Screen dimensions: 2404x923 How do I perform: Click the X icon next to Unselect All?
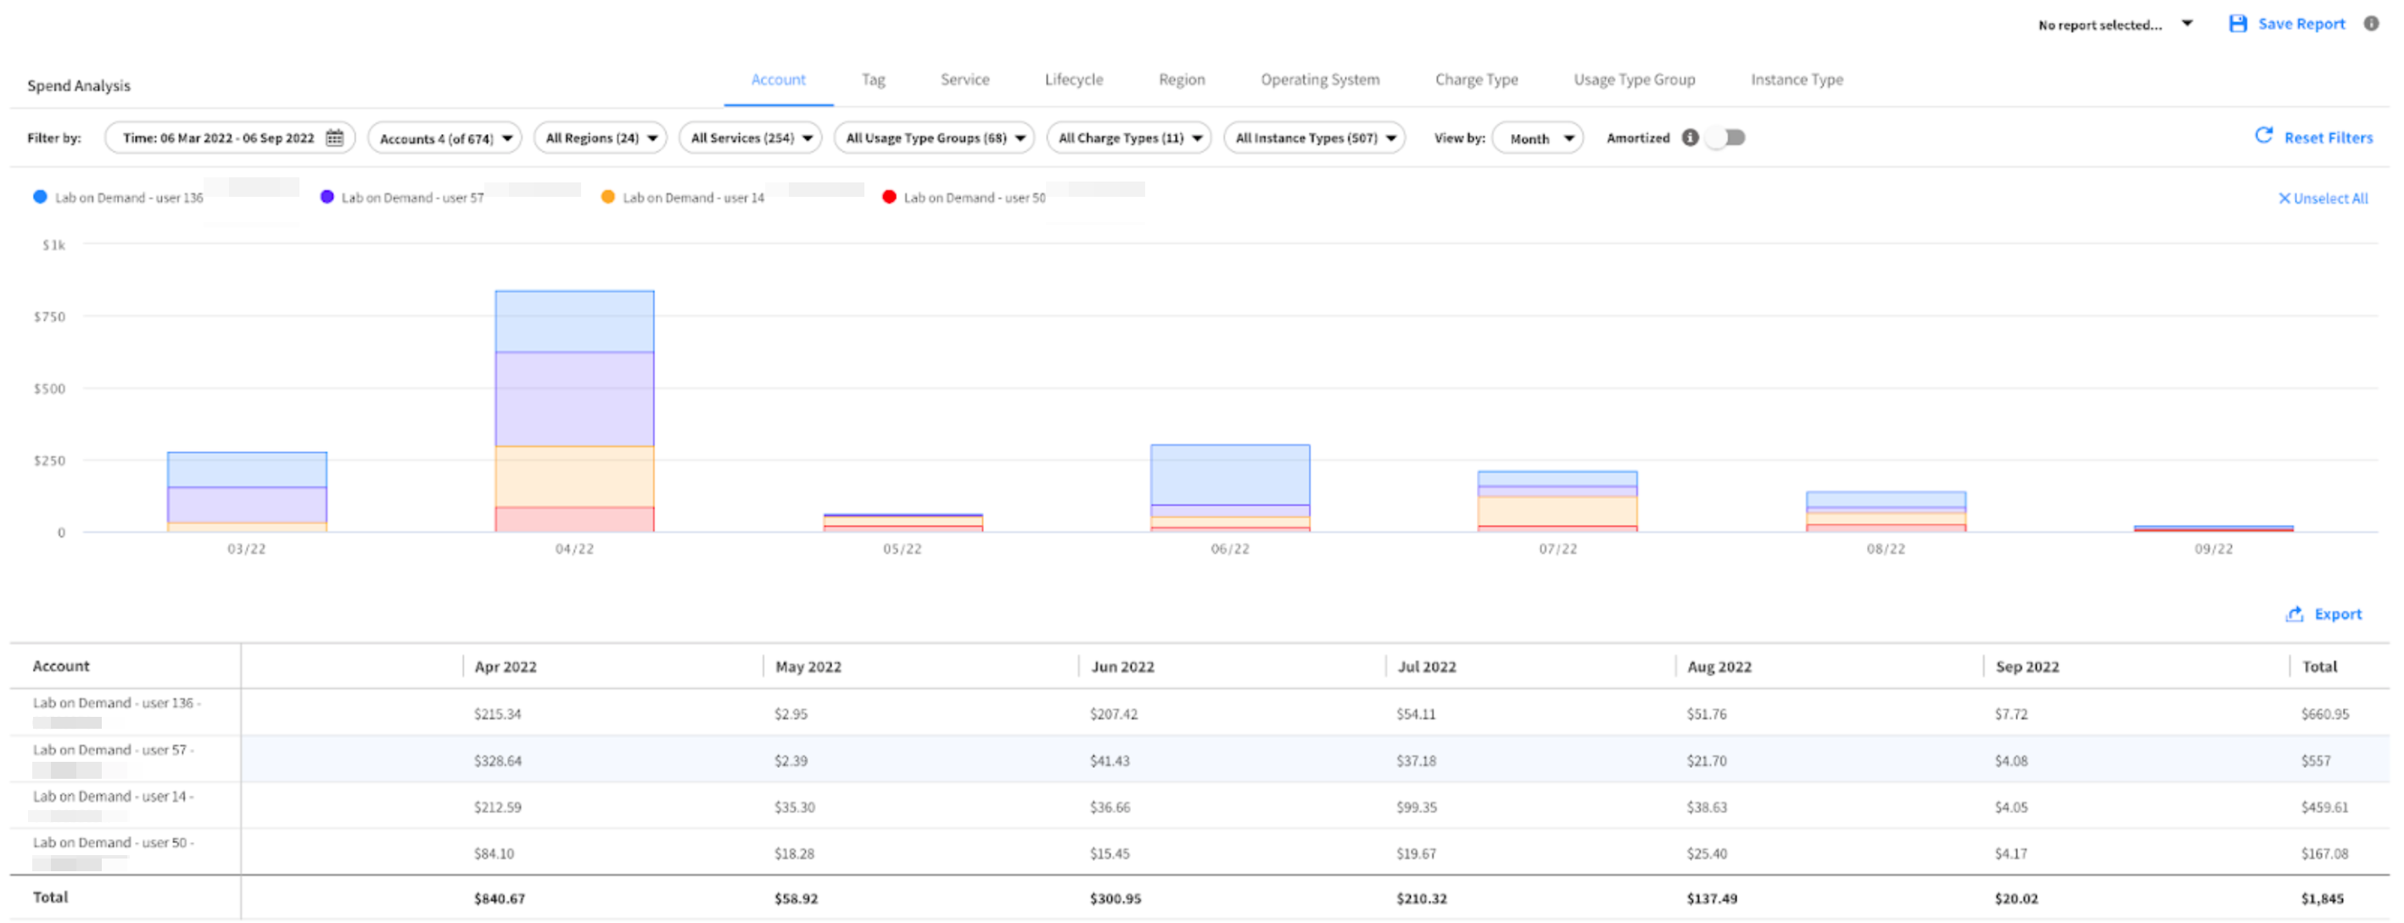tap(2284, 198)
